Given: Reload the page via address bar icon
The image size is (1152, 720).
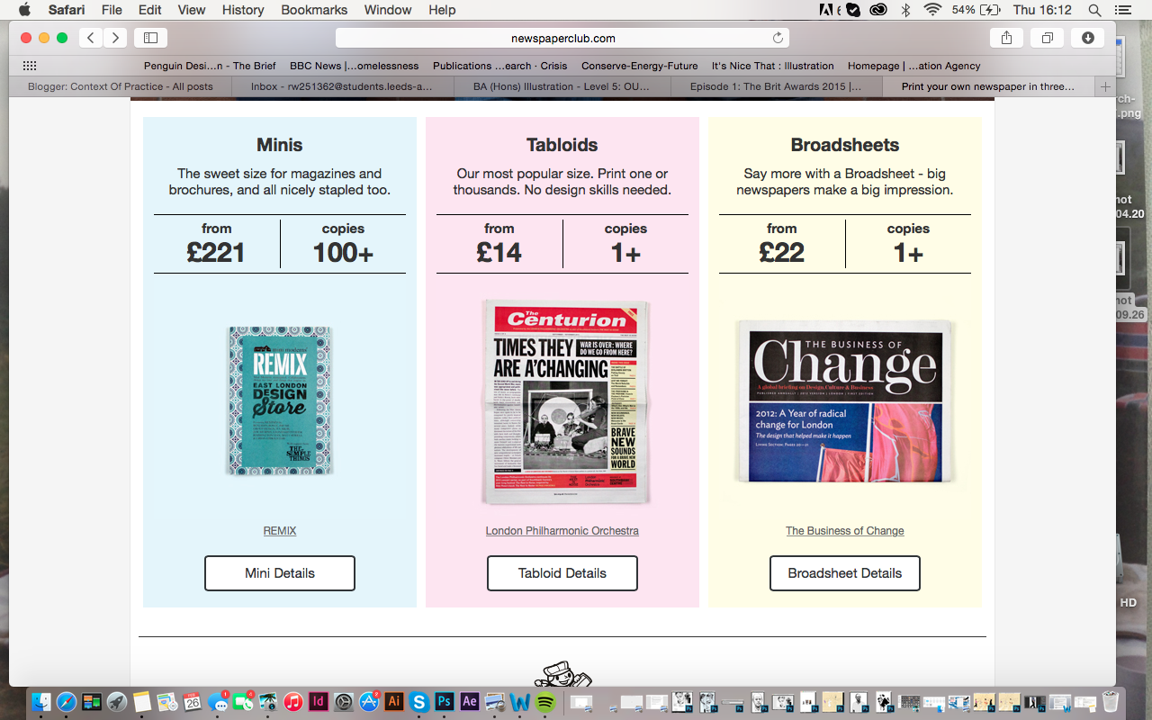Looking at the screenshot, I should click(x=778, y=38).
